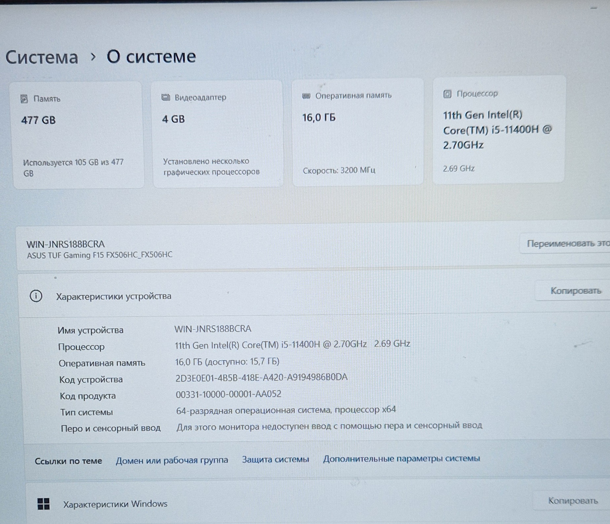Click the 16,0 ГБ RAM value in the card
The image size is (610, 524).
(319, 118)
